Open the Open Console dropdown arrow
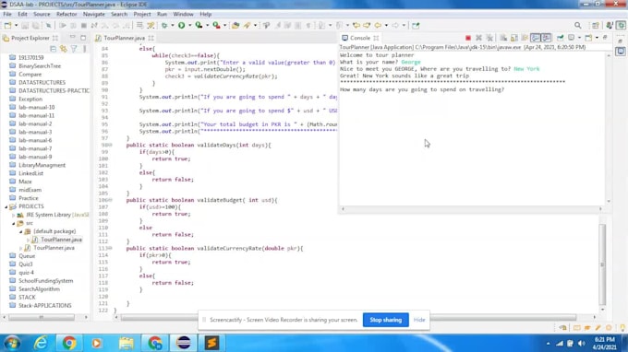Viewport: 628px width, 352px height. tap(597, 38)
